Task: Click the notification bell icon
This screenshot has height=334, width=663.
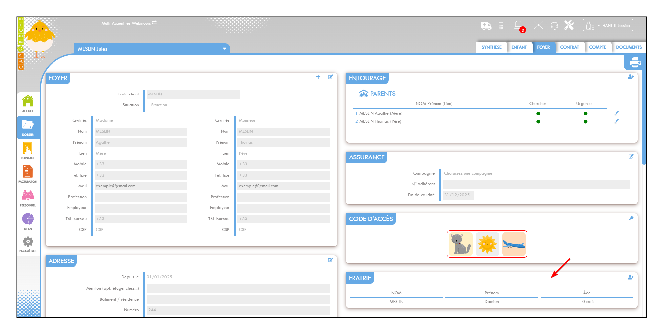Action: pyautogui.click(x=518, y=25)
